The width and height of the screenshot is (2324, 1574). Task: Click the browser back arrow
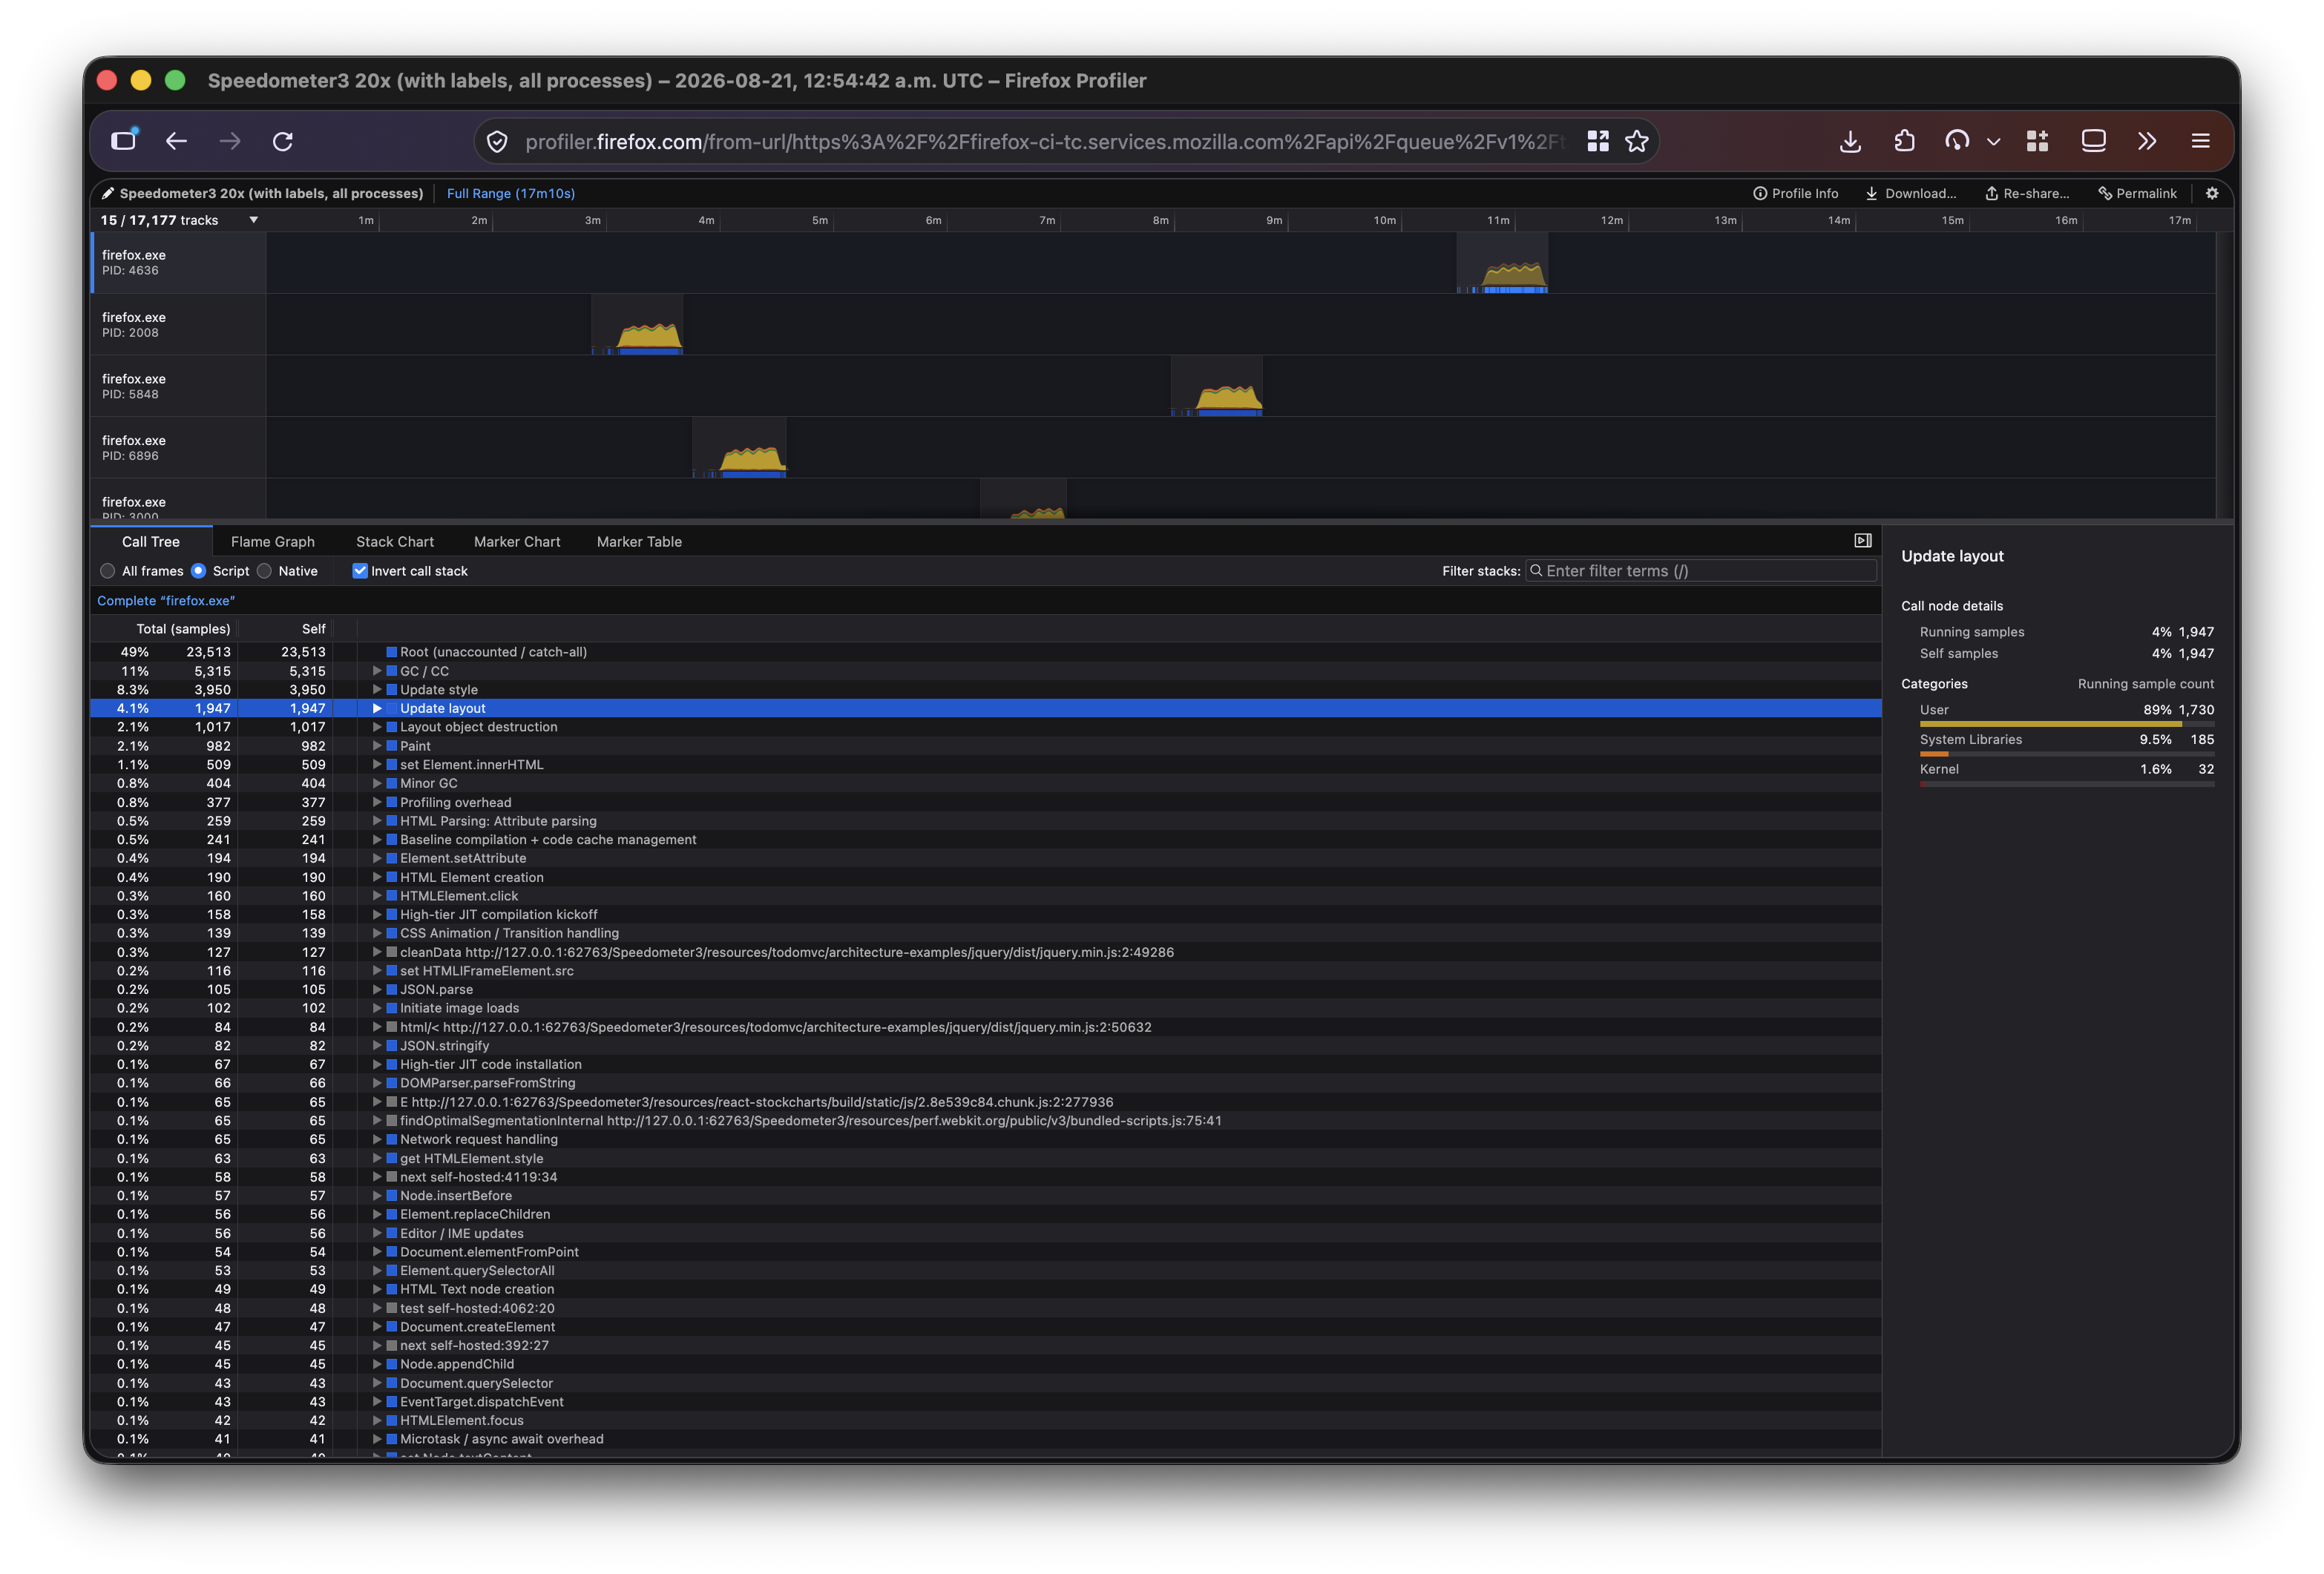(176, 141)
